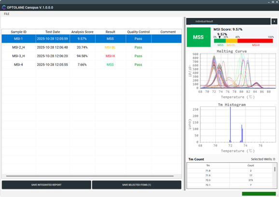Open the FILE menu
This screenshot has width=279, height=197.
point(7,14)
